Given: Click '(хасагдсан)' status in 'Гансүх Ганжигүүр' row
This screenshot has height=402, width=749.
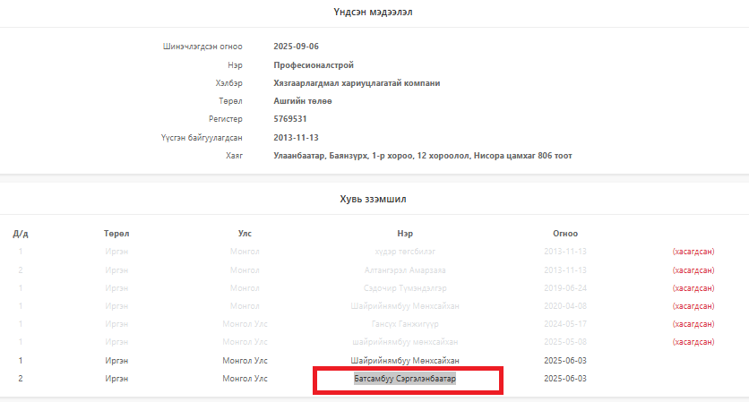Looking at the screenshot, I should click(693, 324).
